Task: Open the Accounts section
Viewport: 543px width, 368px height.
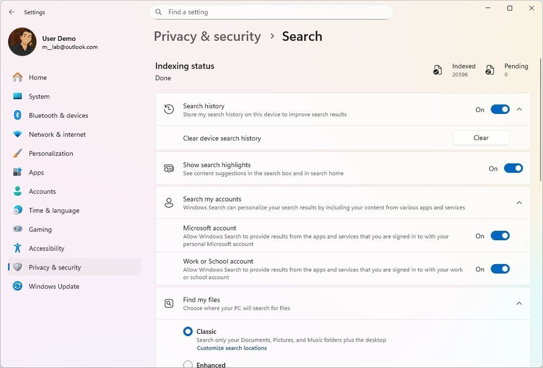Action: (42, 191)
